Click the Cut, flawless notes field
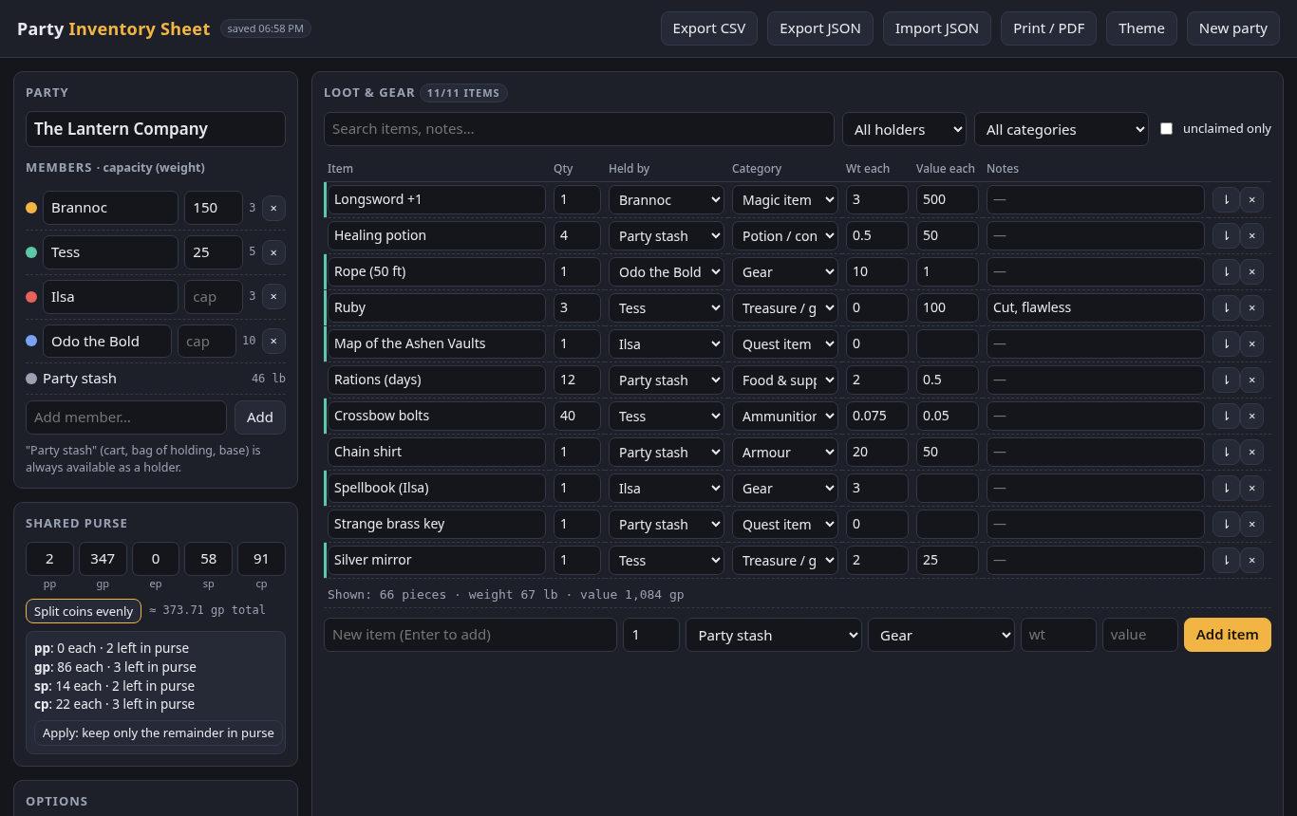Viewport: 1297px width, 816px height. coord(1096,307)
